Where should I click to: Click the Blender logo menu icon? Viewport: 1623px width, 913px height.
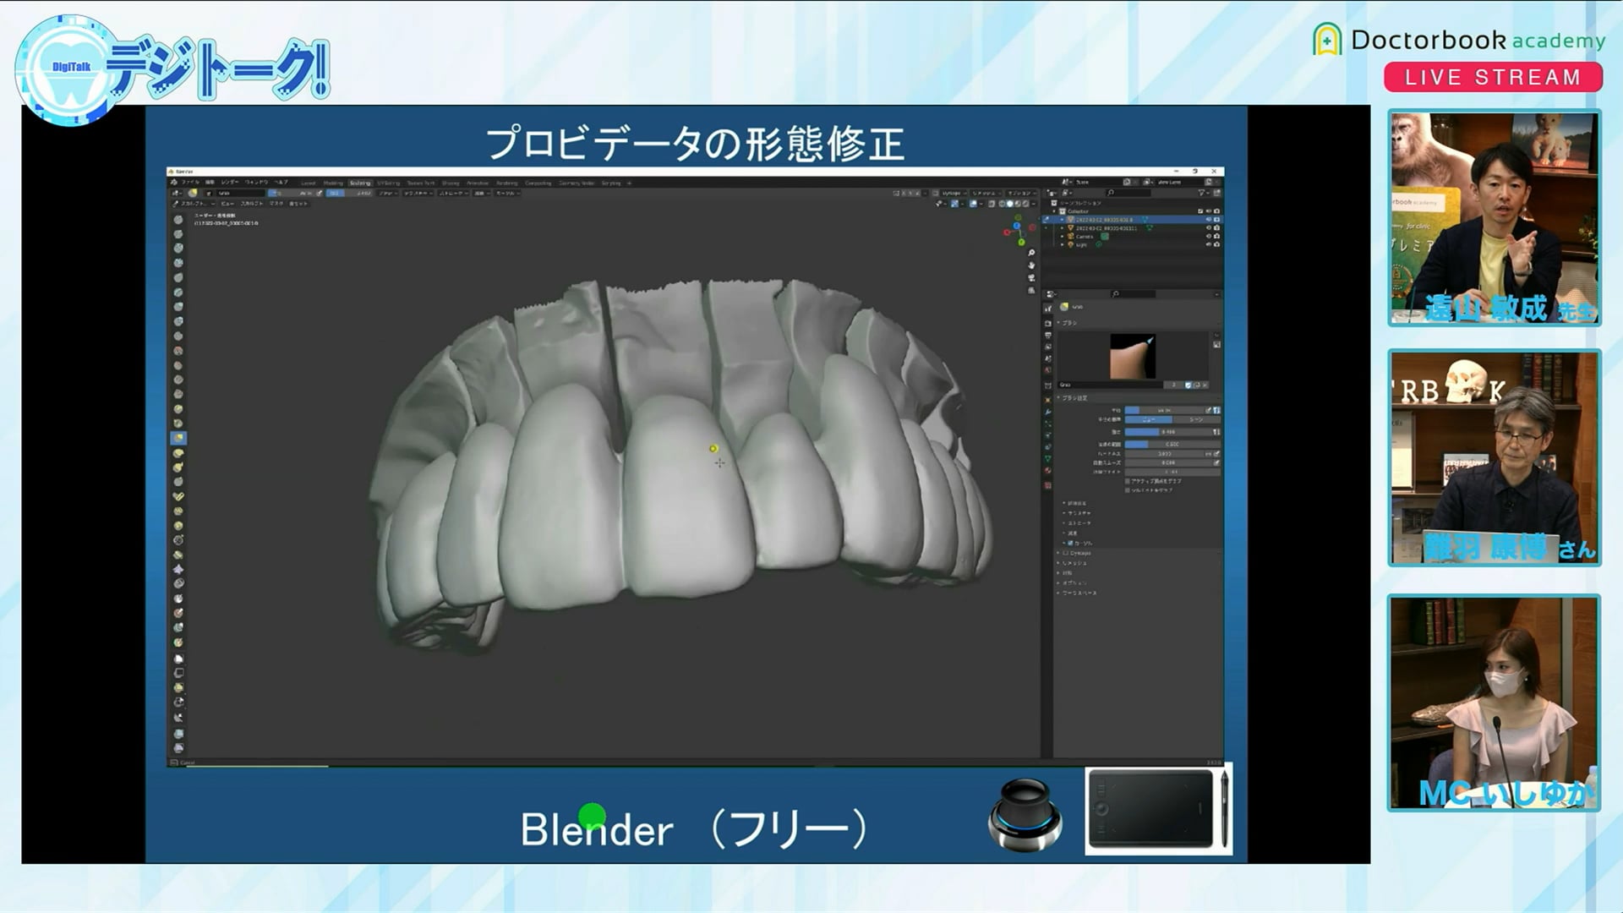click(174, 183)
